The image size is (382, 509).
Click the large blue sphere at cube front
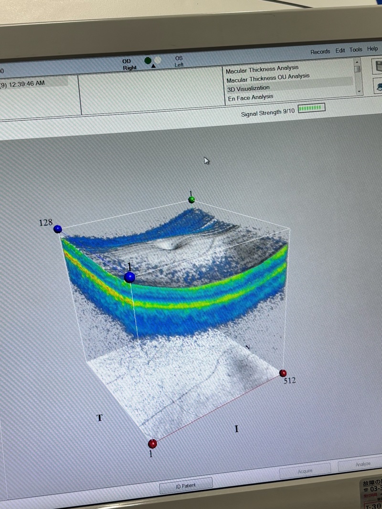[x=129, y=277]
